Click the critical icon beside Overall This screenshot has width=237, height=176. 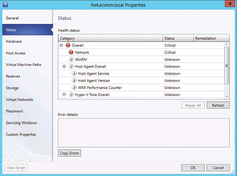point(68,45)
